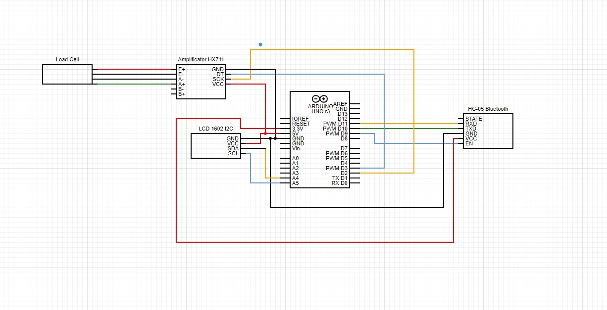Select the RX D0 pin
Viewport: 607px width, 310px height.
(340, 183)
